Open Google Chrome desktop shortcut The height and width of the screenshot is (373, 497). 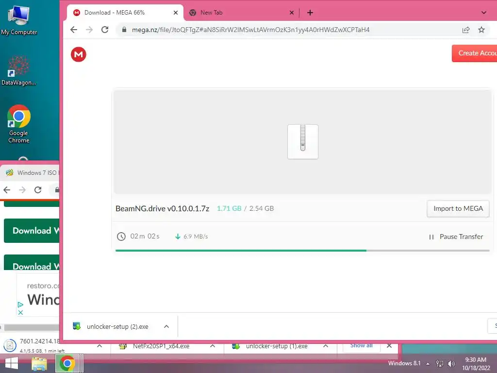click(19, 124)
